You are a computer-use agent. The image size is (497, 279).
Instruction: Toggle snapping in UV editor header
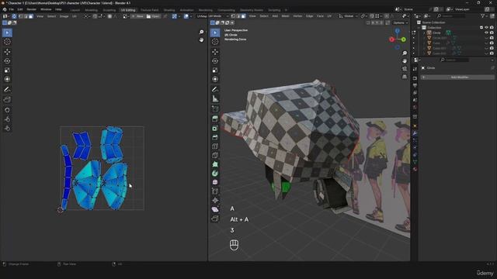(95, 16)
